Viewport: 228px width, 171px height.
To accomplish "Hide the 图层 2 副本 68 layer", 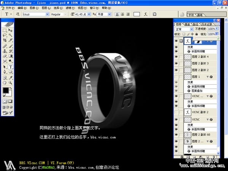I will point(176,135).
